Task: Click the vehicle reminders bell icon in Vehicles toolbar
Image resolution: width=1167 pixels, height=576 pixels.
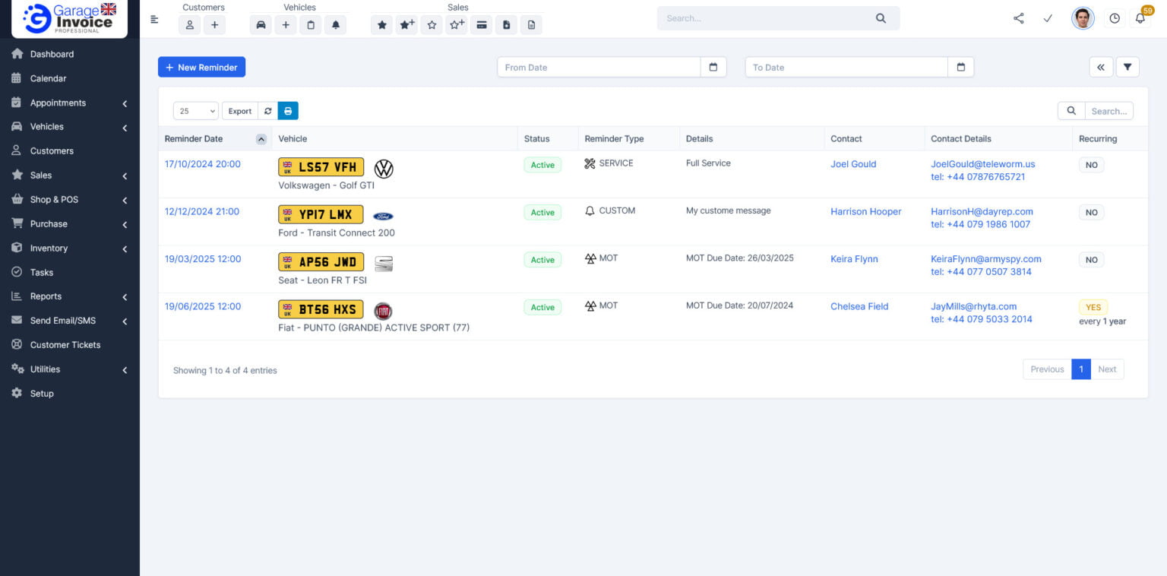Action: 335,25
